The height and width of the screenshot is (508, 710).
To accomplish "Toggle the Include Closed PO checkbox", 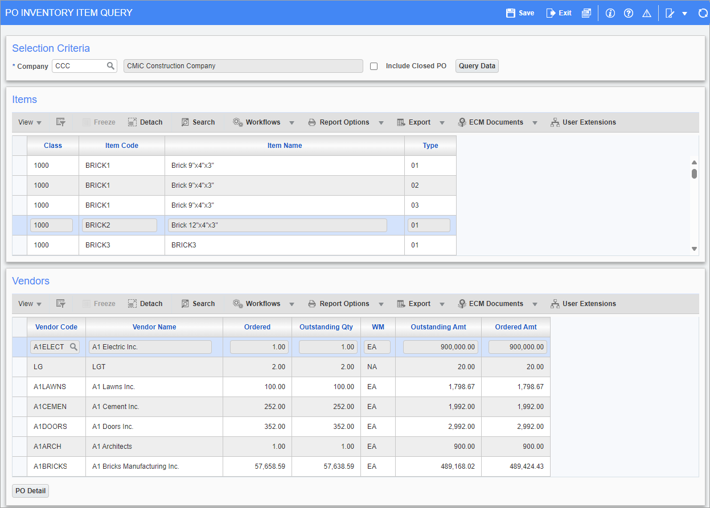I will pos(374,66).
